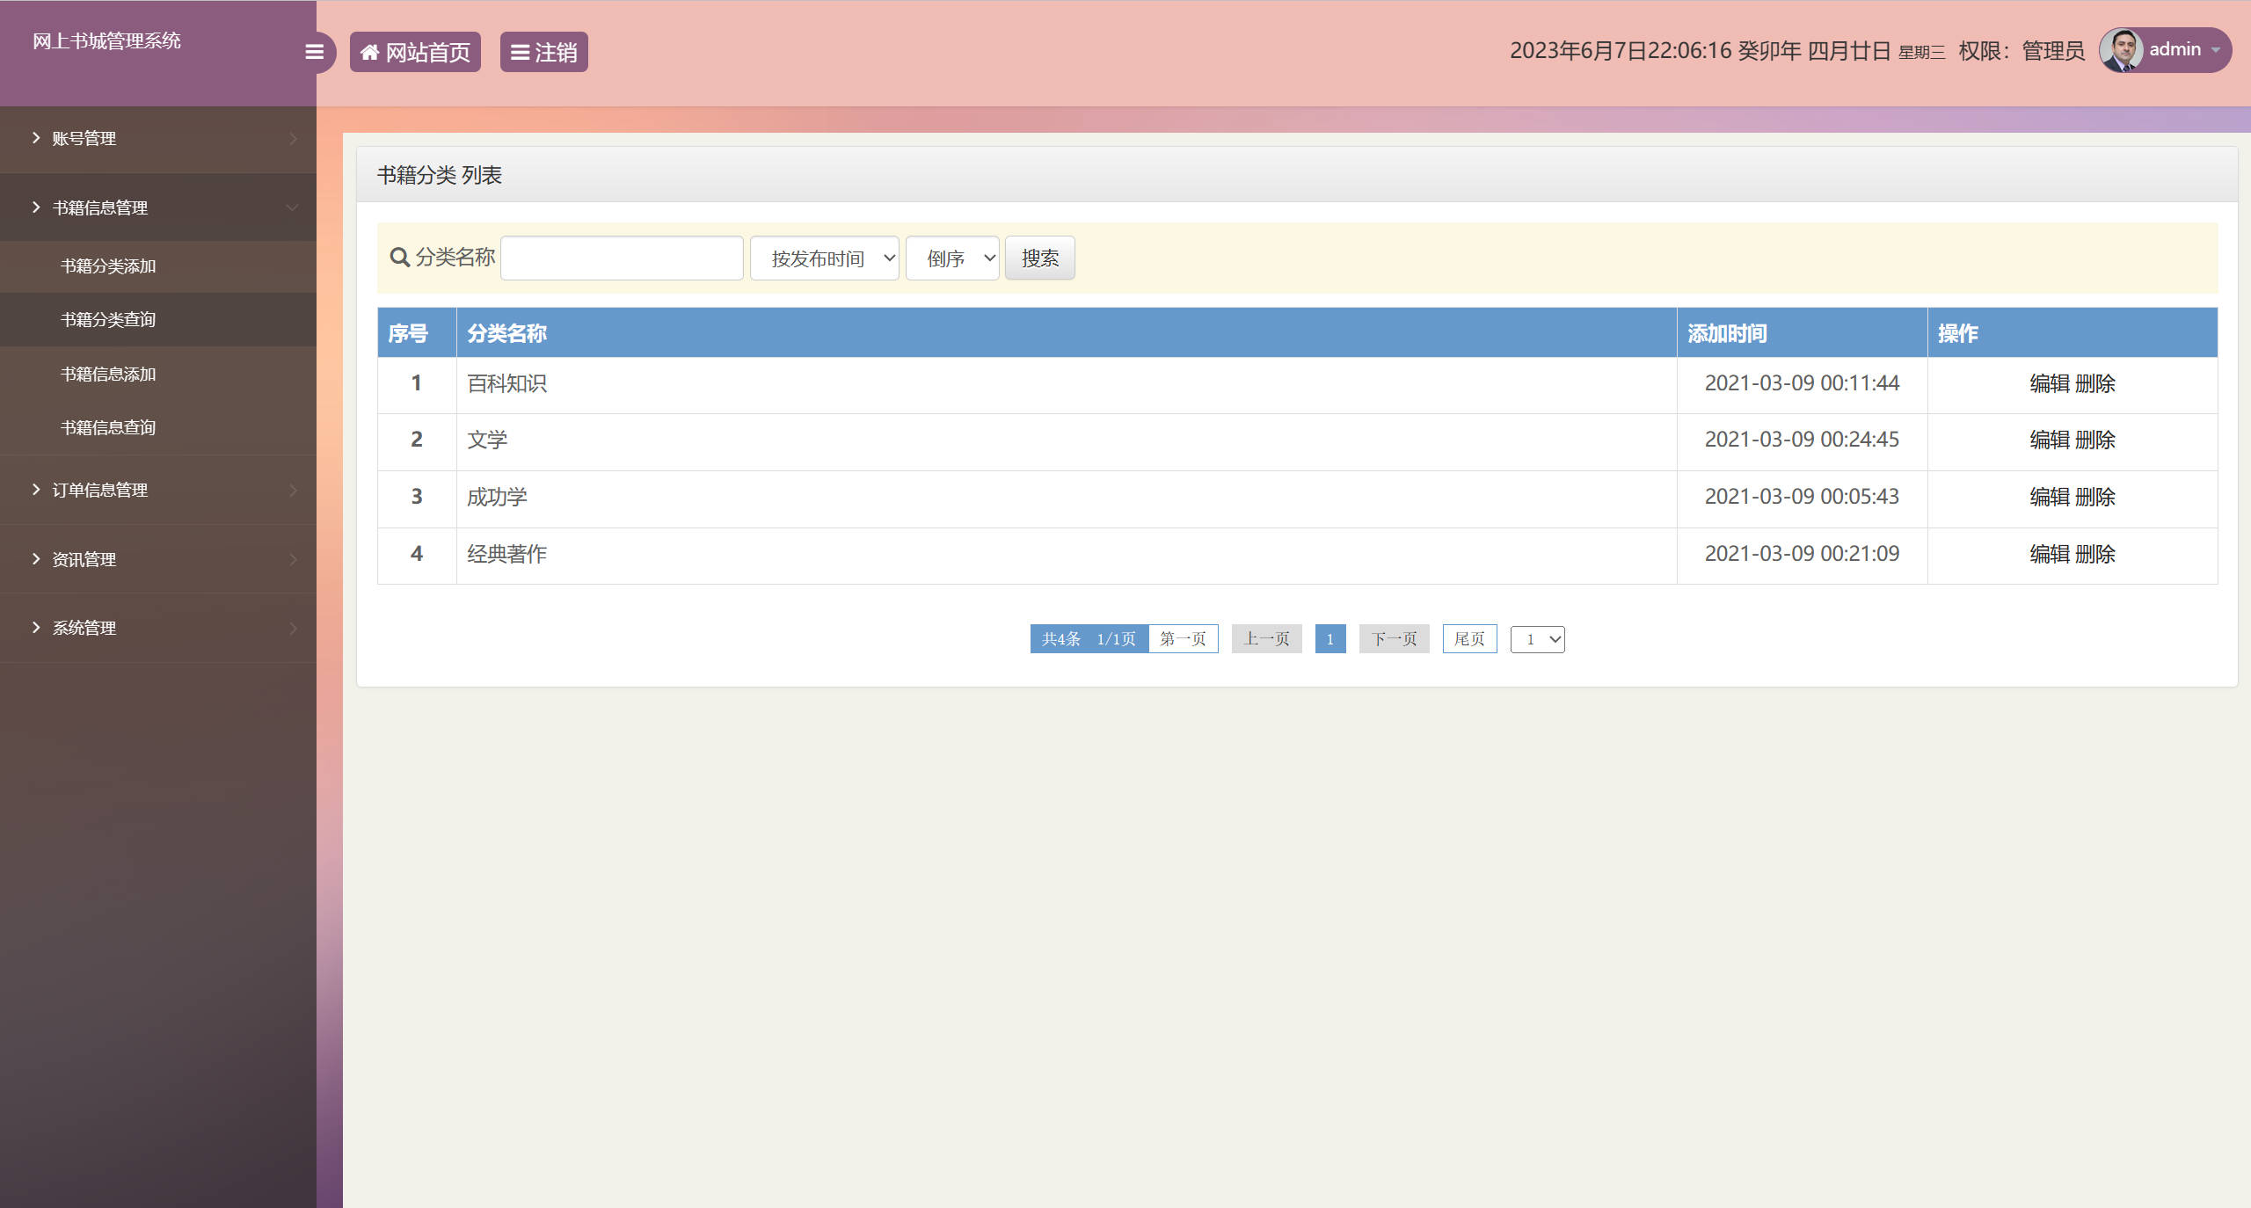Delete the 经典著作 category row
The height and width of the screenshot is (1208, 2251).
[2094, 555]
